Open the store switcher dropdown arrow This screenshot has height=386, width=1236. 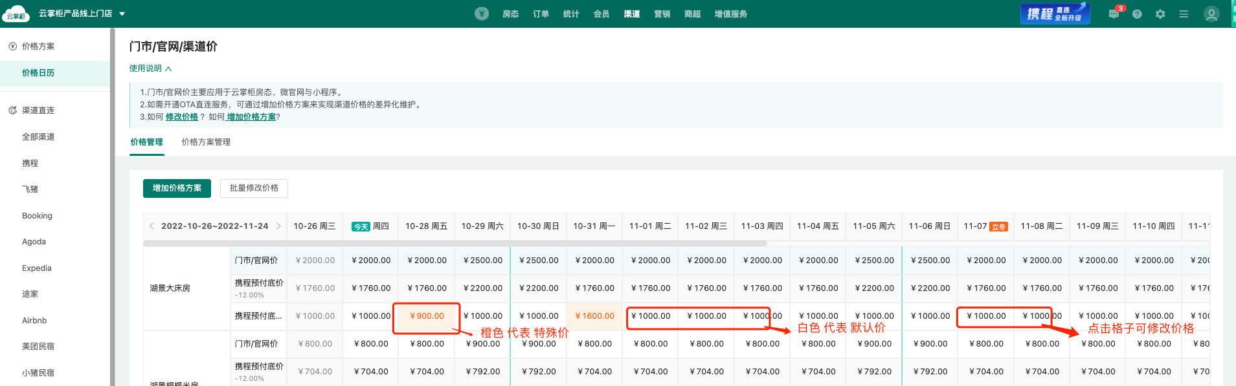tap(122, 14)
